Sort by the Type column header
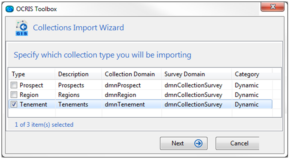Viewport: 290px width, 159px height. click(32, 74)
